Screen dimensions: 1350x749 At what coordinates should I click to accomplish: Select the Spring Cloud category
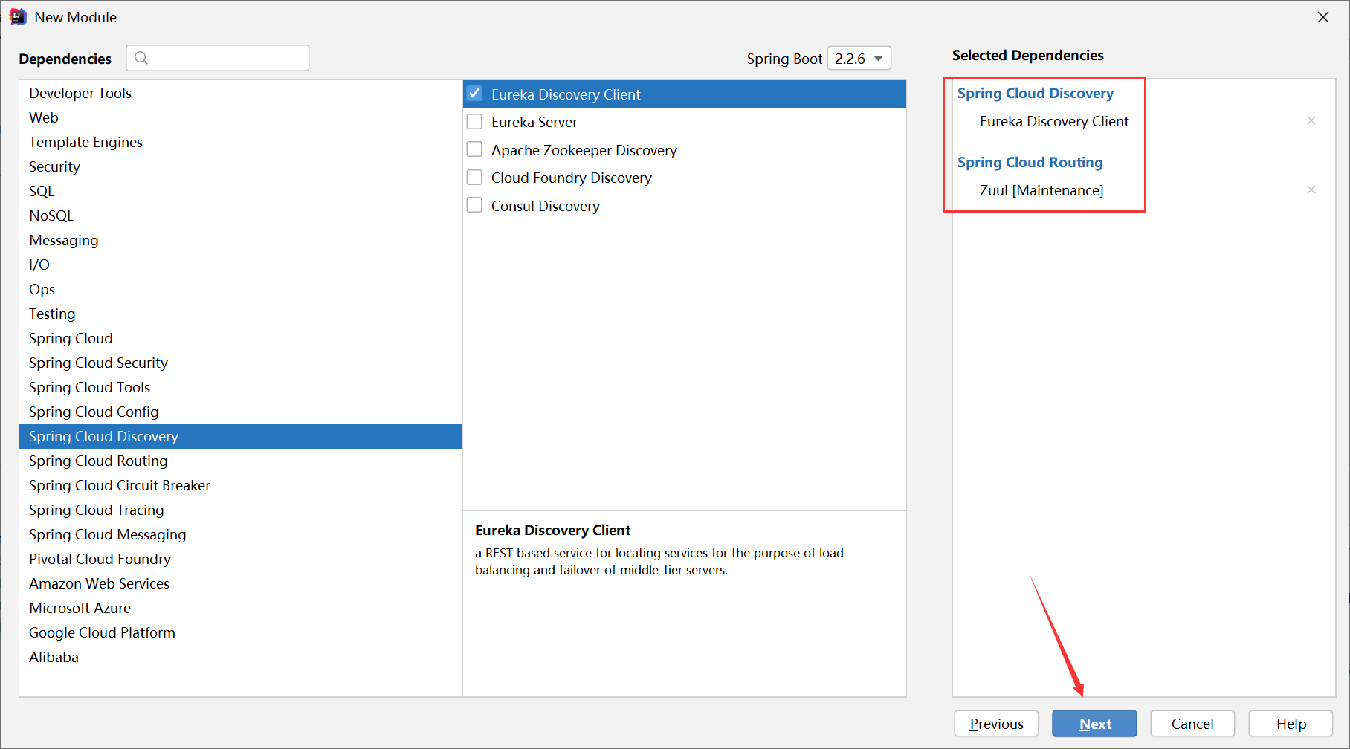click(241, 338)
